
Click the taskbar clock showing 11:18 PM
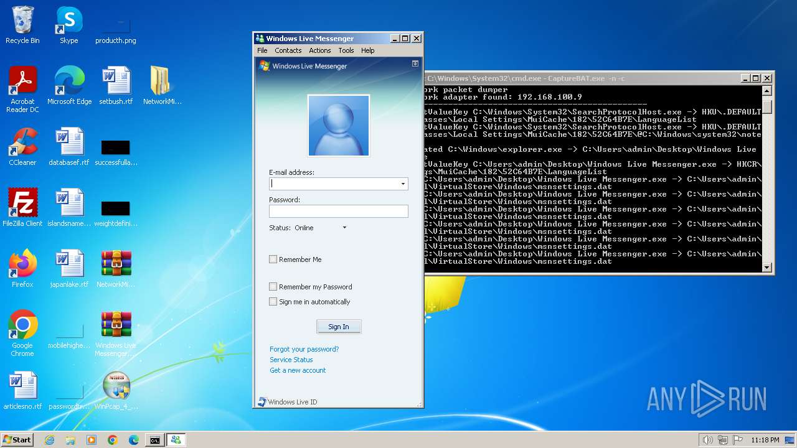pyautogui.click(x=765, y=440)
